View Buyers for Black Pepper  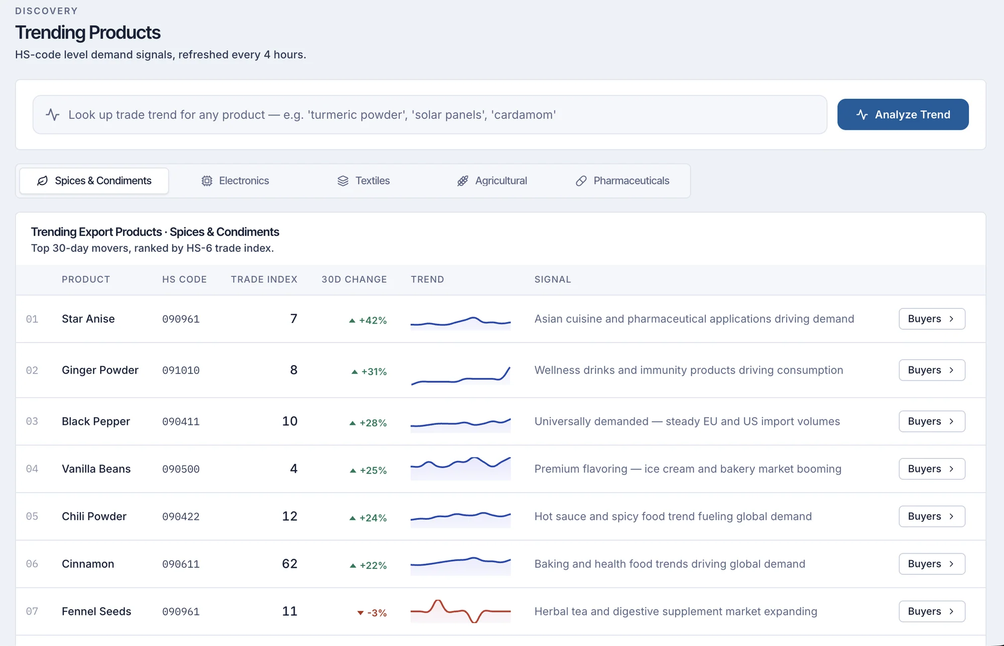click(x=932, y=421)
